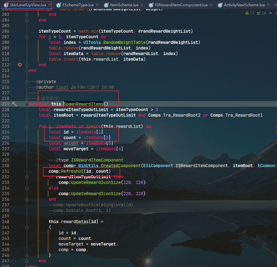This screenshot has height=267, width=277.
Task: Close the ActivityNewScheme.lua tab
Action: 268,5
